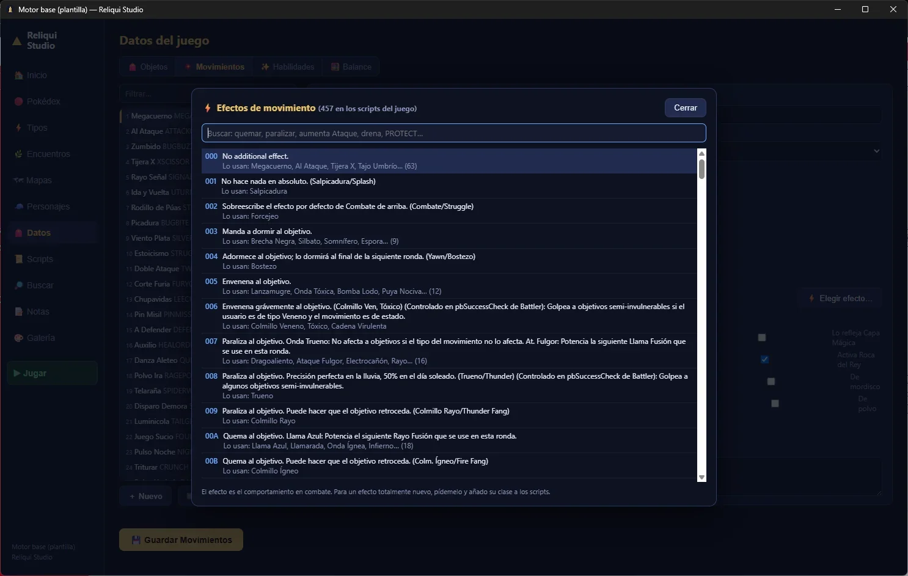Screen dimensions: 908x576
Task: Click the Notas sidebar icon
Action: click(18, 312)
